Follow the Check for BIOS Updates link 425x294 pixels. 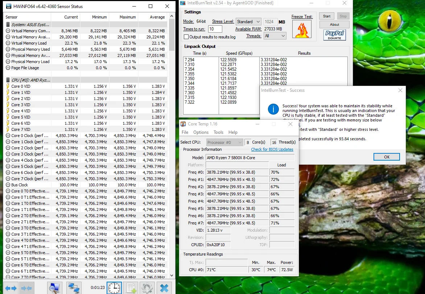[272, 149]
